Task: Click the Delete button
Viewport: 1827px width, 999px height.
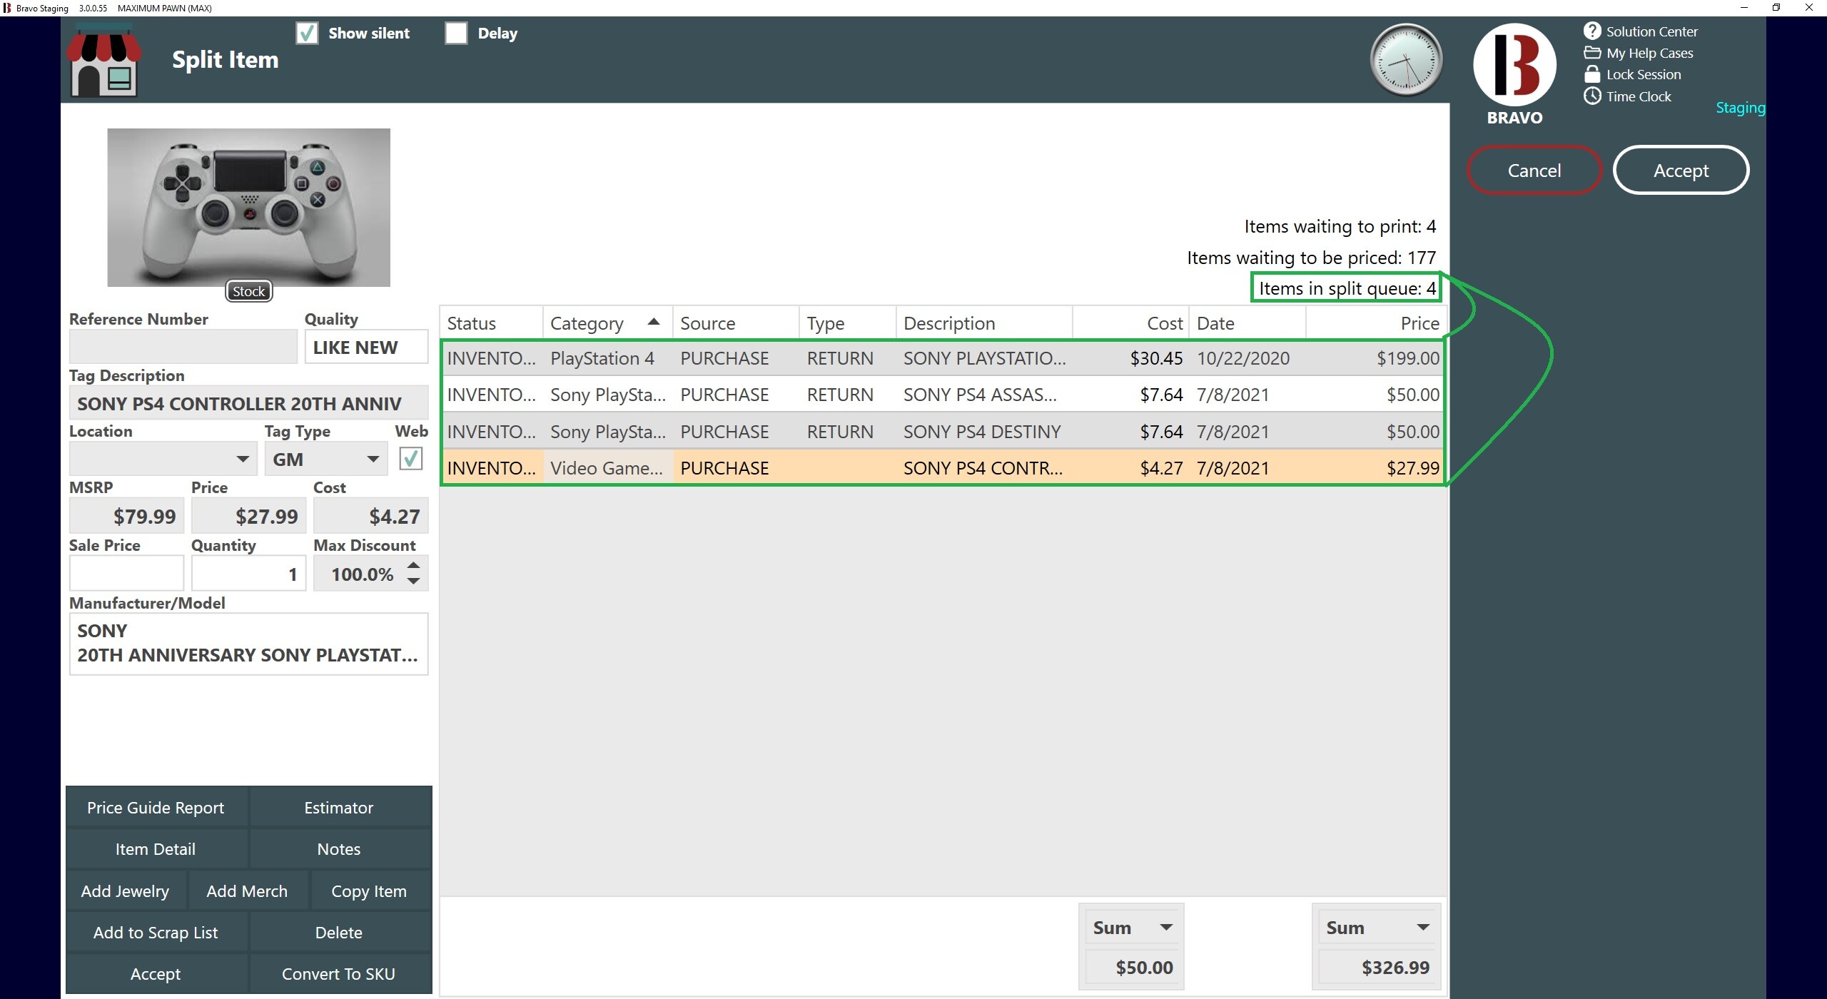Action: [x=339, y=932]
